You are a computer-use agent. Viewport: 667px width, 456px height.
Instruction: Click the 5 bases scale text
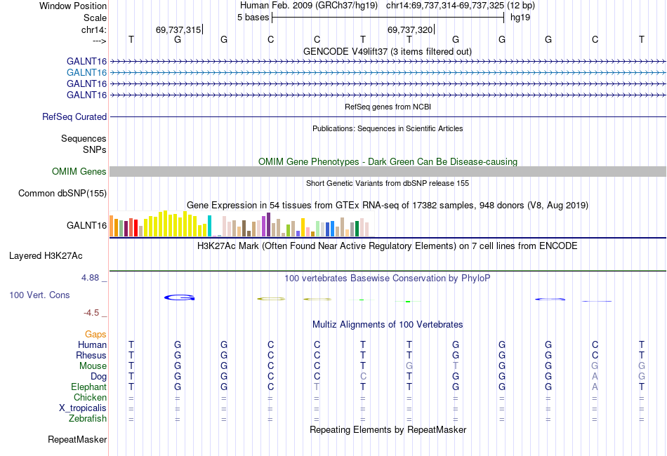253,18
